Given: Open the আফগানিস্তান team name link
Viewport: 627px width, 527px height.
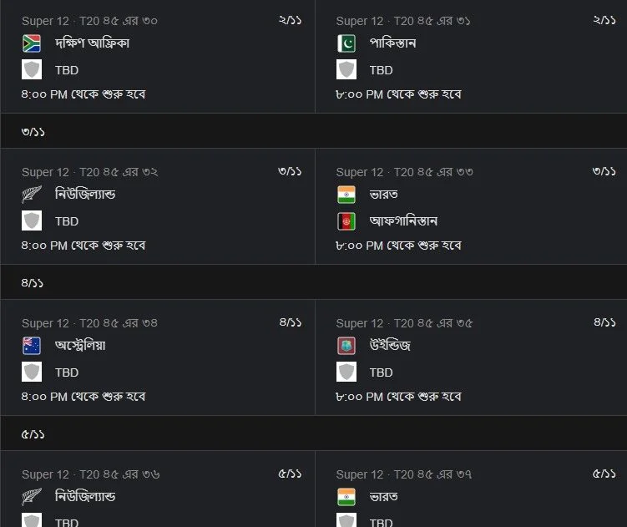Looking at the screenshot, I should click(x=403, y=220).
